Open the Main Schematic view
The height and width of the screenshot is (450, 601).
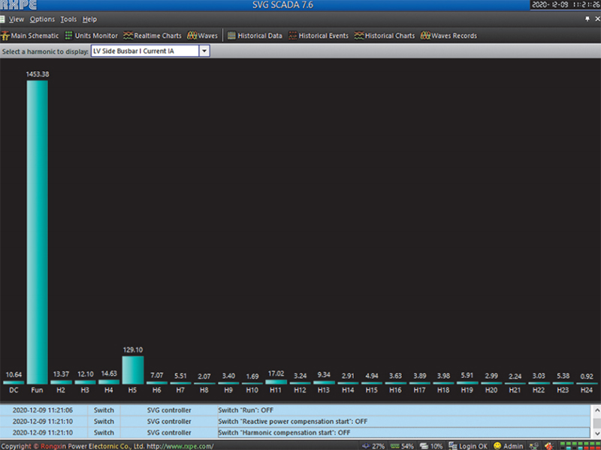click(30, 35)
